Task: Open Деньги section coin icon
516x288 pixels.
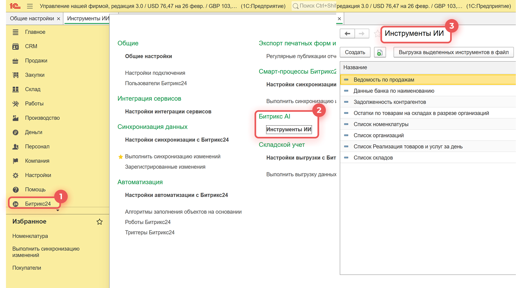Action: point(16,132)
